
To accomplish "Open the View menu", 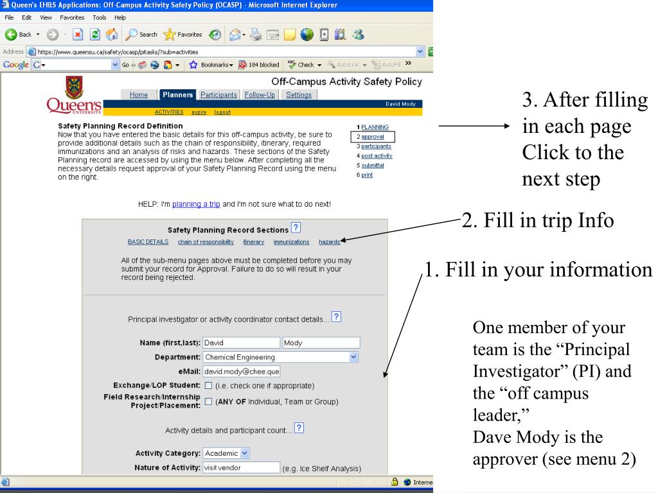I will pos(46,17).
